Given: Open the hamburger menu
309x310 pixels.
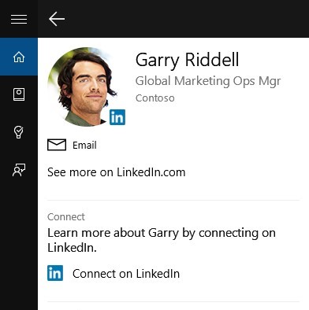Looking at the screenshot, I should (x=19, y=19).
